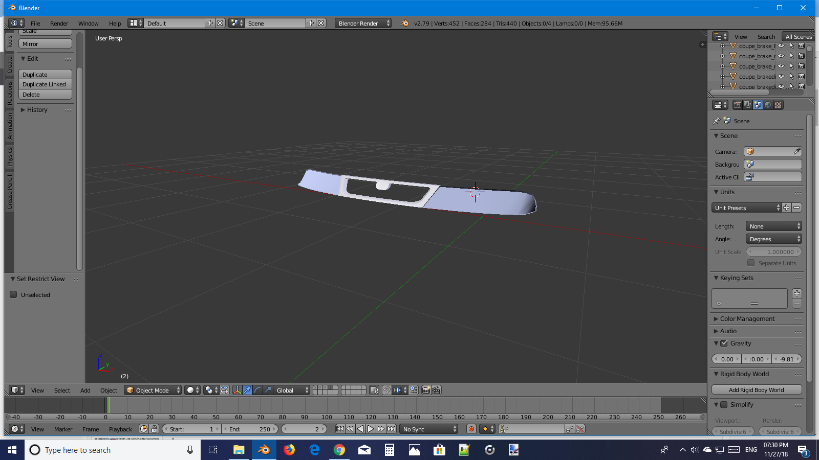Viewport: 819px width, 460px height.
Task: Insert keyframe with key icon
Action: (570, 429)
